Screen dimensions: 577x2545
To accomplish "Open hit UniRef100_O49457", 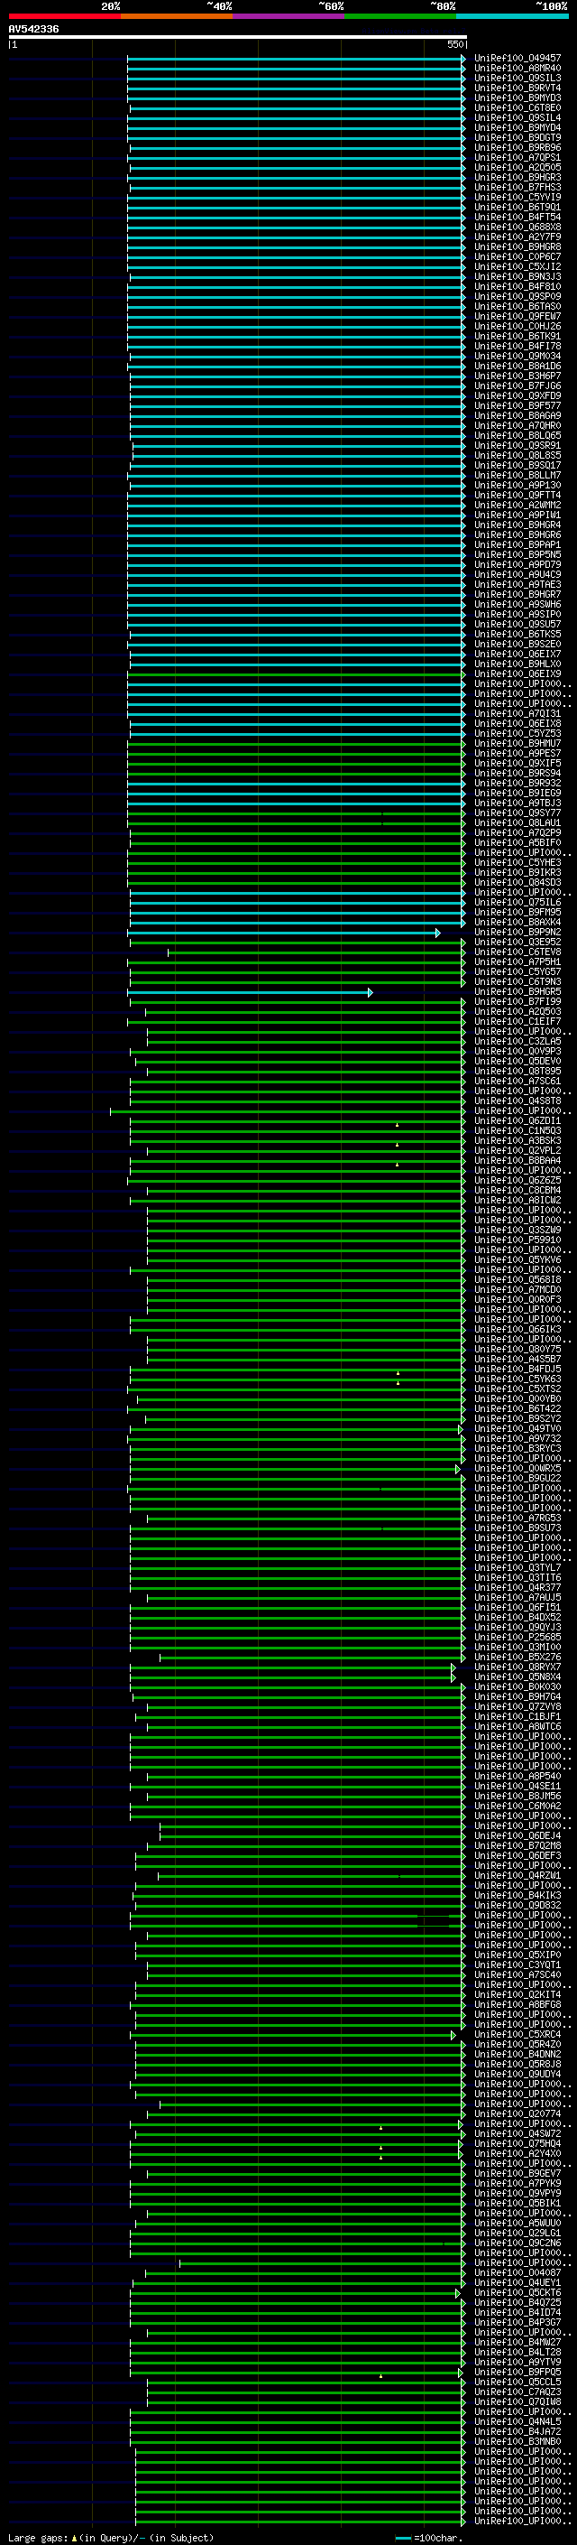I will coord(517,59).
